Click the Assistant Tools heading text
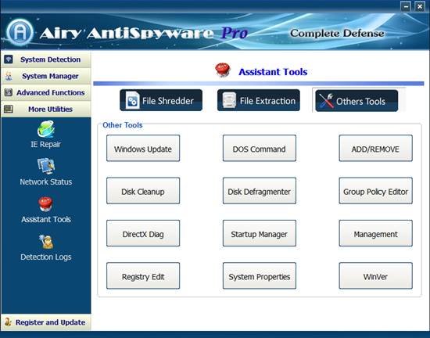Viewport: 430px width, 338px height. tap(273, 72)
